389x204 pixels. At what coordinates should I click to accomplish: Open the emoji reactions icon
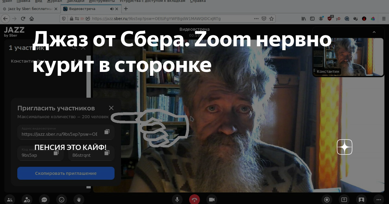click(61, 199)
